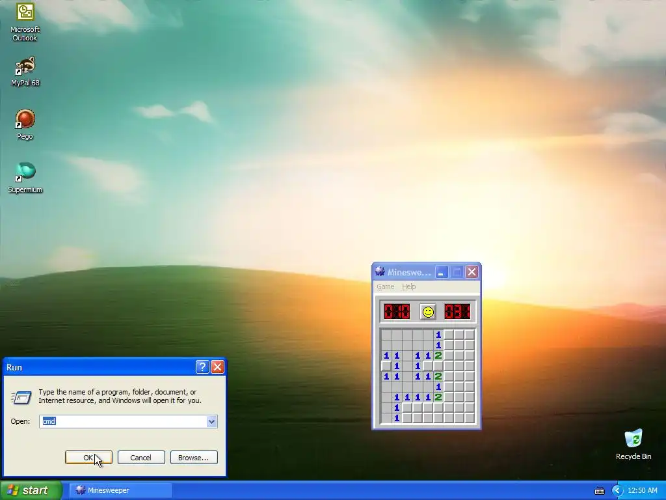The image size is (666, 500).
Task: Click the Minesweeper mine counter display
Action: (x=397, y=312)
